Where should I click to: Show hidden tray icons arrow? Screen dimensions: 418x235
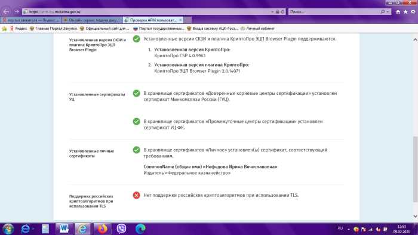[349, 229]
